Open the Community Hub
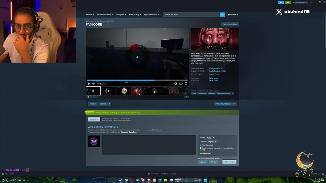The height and width of the screenshot is (183, 326). 230,24
